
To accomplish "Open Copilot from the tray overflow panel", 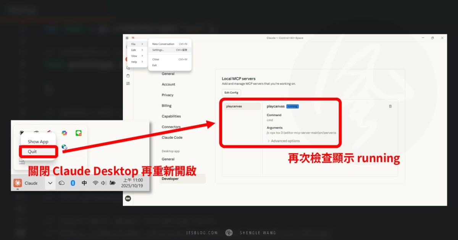I will tap(65, 133).
